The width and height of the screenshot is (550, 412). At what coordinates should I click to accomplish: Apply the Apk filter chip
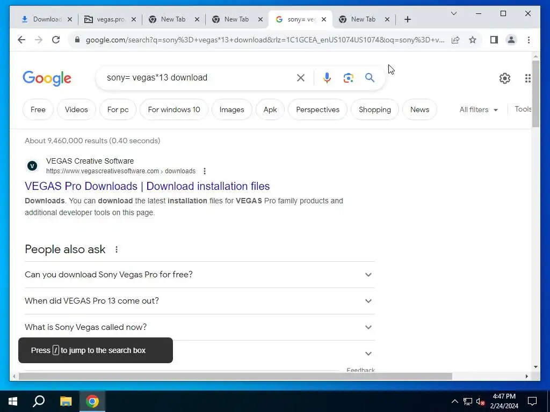click(270, 109)
